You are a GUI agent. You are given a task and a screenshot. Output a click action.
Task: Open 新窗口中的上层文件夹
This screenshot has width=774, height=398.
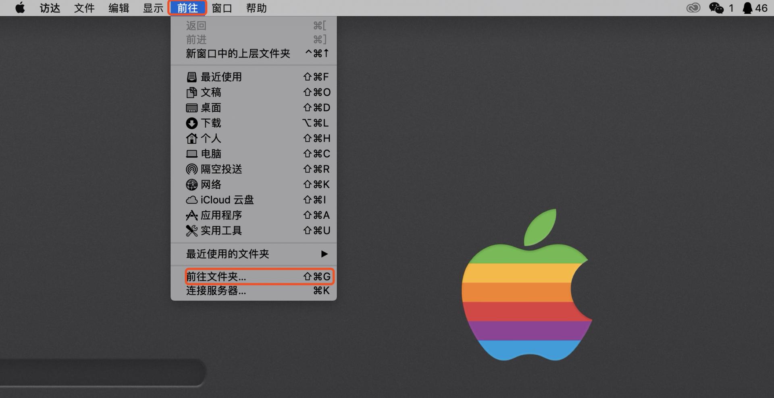237,53
